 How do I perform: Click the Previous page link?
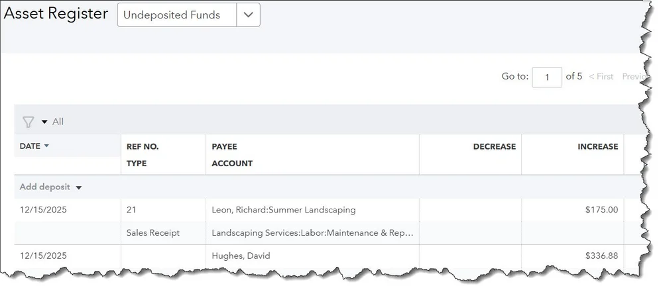tap(634, 76)
